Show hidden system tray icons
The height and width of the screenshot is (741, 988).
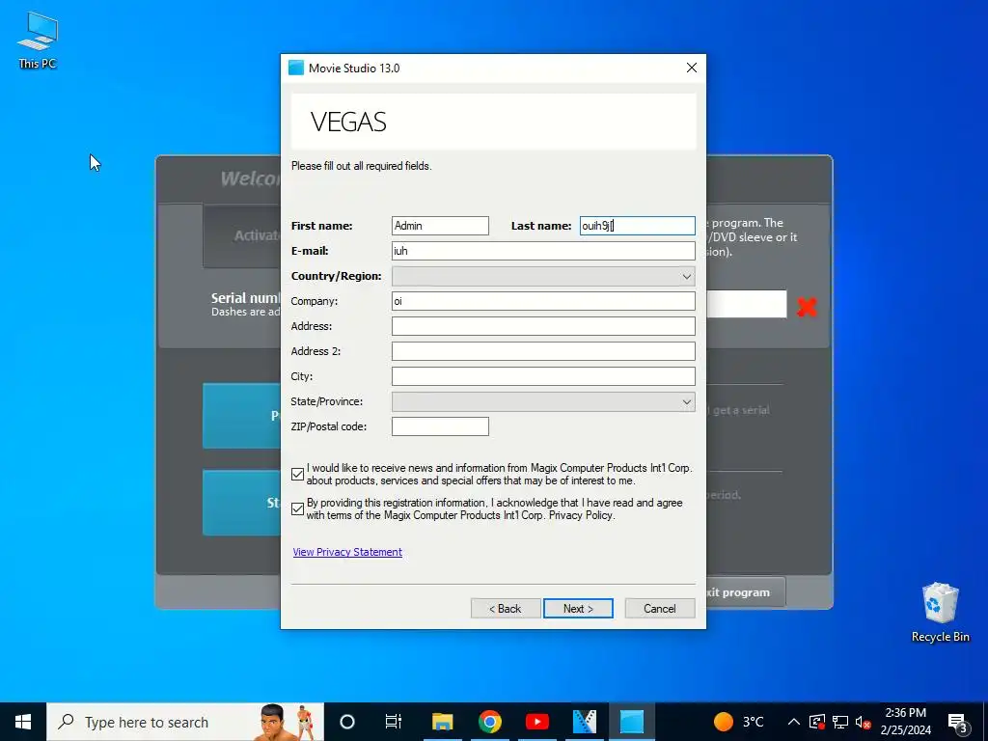pos(794,722)
